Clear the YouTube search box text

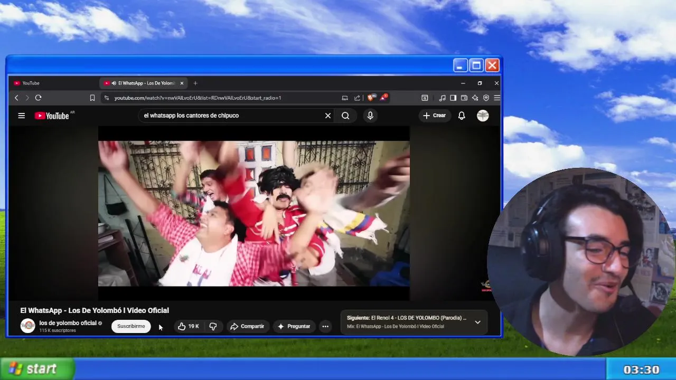tap(328, 116)
